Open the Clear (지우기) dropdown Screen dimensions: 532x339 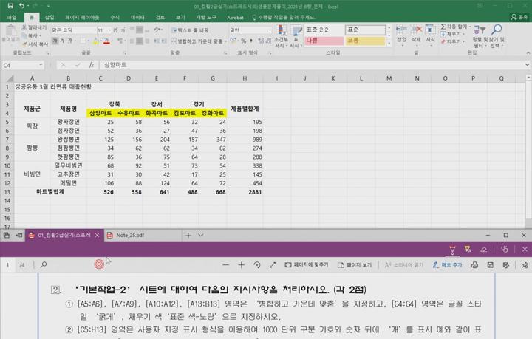coord(452,41)
